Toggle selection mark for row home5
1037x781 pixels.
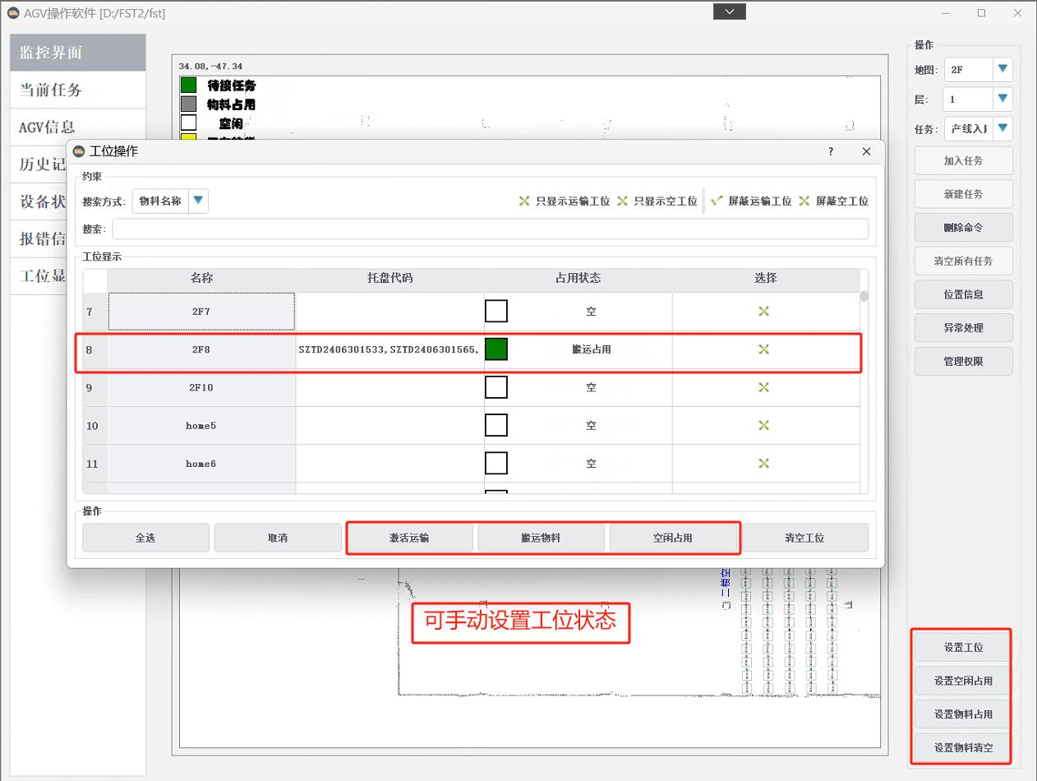click(x=764, y=426)
